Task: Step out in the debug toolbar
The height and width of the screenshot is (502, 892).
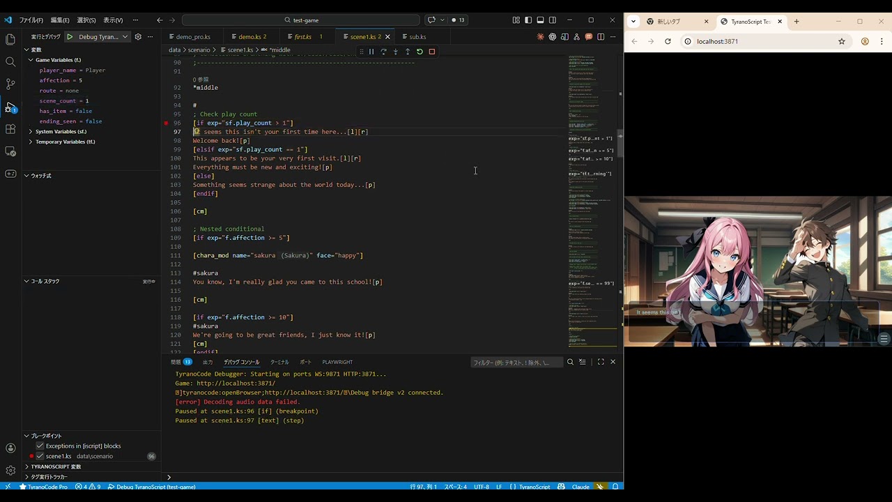Action: 408,52
